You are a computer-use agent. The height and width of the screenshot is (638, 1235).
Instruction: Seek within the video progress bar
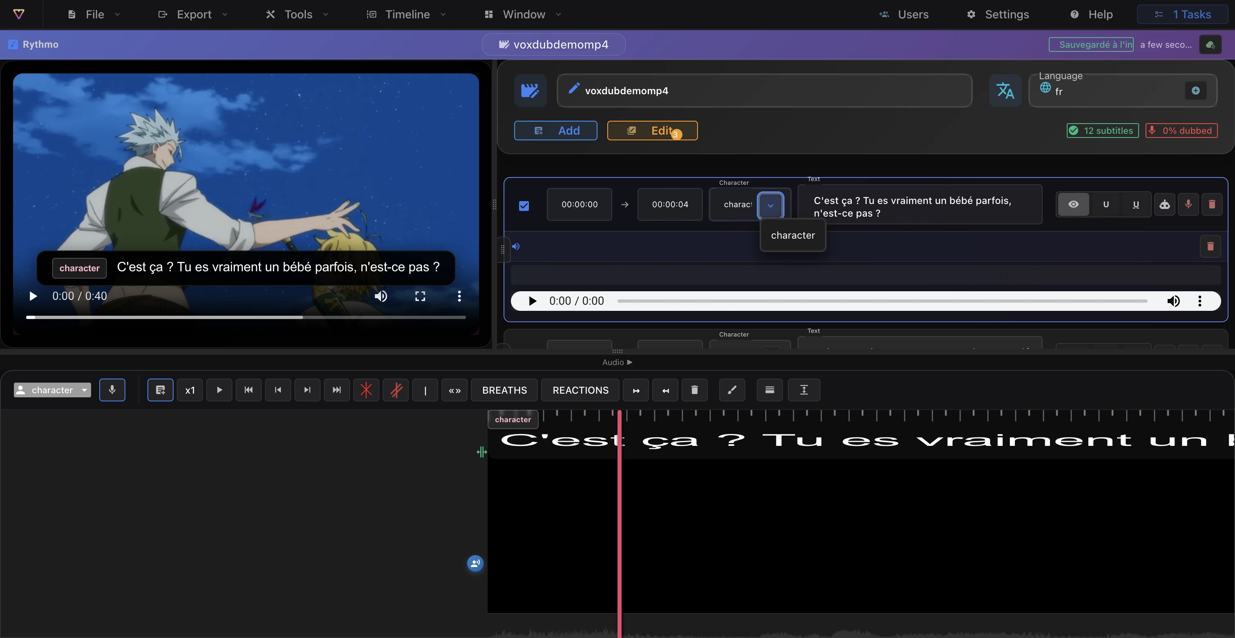246,317
